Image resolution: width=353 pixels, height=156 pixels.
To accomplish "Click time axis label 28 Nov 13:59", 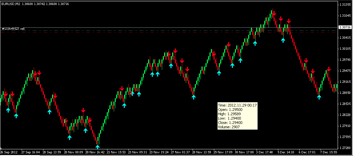I will 202,152.
